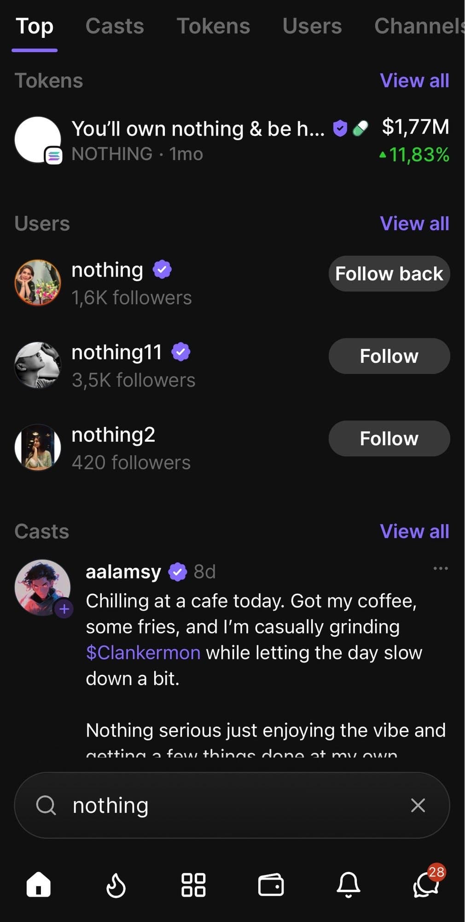Tap the plus badge on aalamsy avatar
Viewport: 465px width, 922px height.
[64, 609]
